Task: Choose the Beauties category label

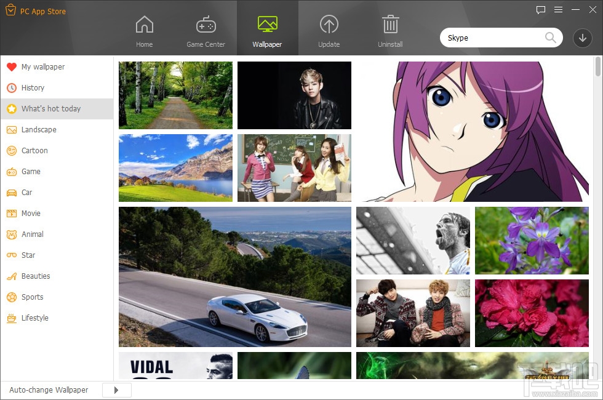Action: pos(36,276)
